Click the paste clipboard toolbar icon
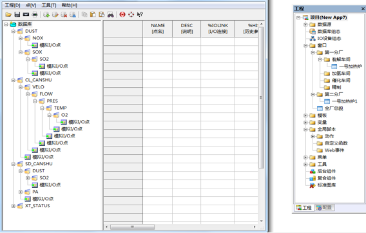Viewport: 366px width, 233px height. click(93, 14)
